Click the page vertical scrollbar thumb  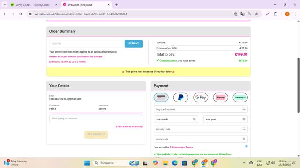coord(298,85)
